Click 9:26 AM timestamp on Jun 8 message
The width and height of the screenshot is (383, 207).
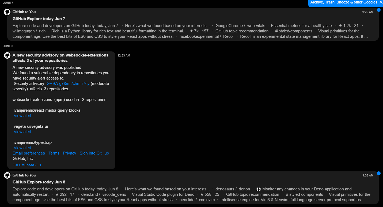coord(368,175)
